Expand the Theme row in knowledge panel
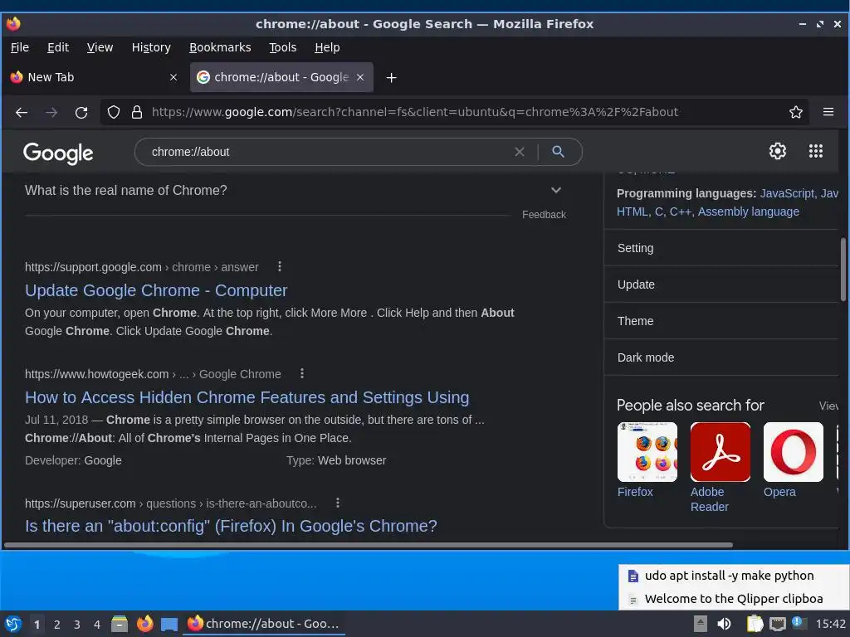 coord(721,321)
